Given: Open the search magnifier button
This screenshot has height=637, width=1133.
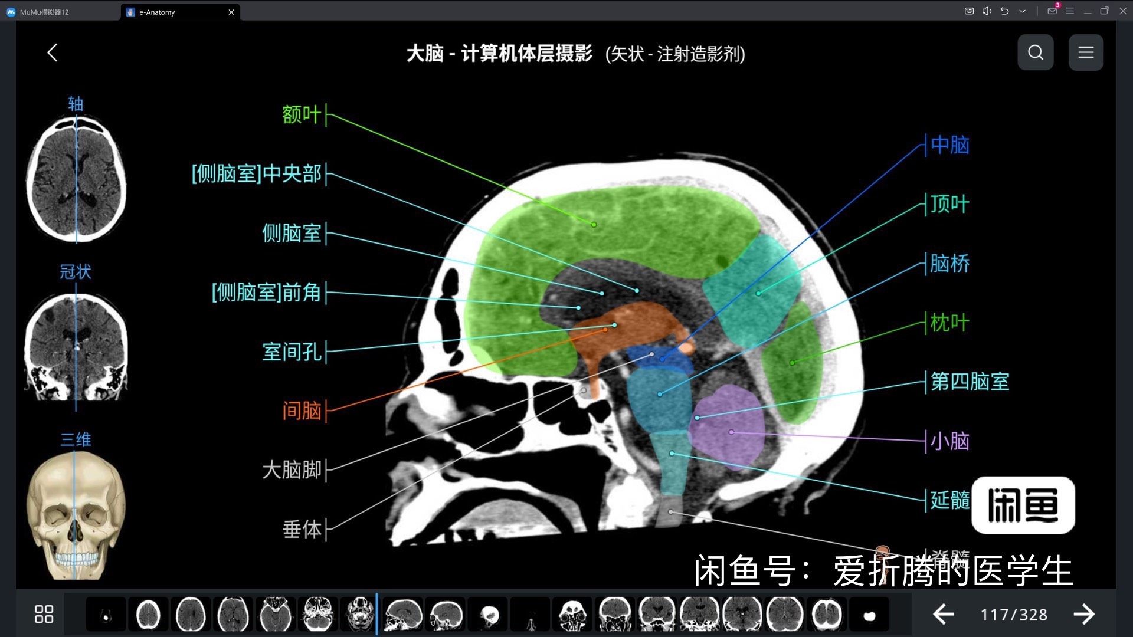Looking at the screenshot, I should tap(1035, 52).
